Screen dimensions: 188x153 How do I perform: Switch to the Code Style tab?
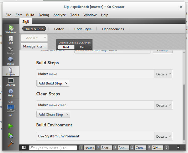point(83,29)
